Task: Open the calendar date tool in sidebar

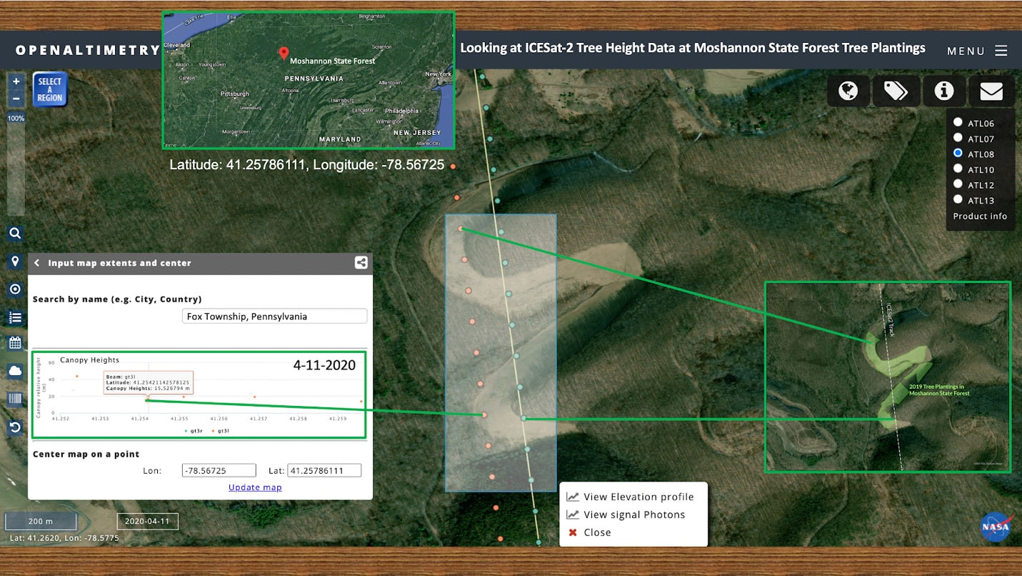Action: coord(15,343)
